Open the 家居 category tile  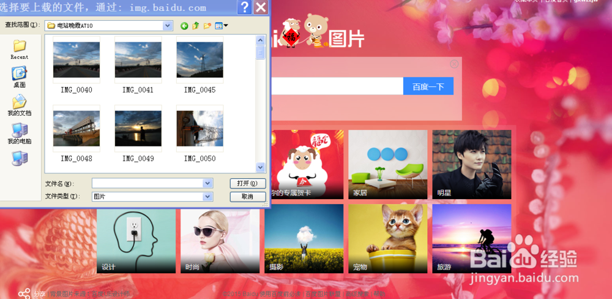(388, 165)
